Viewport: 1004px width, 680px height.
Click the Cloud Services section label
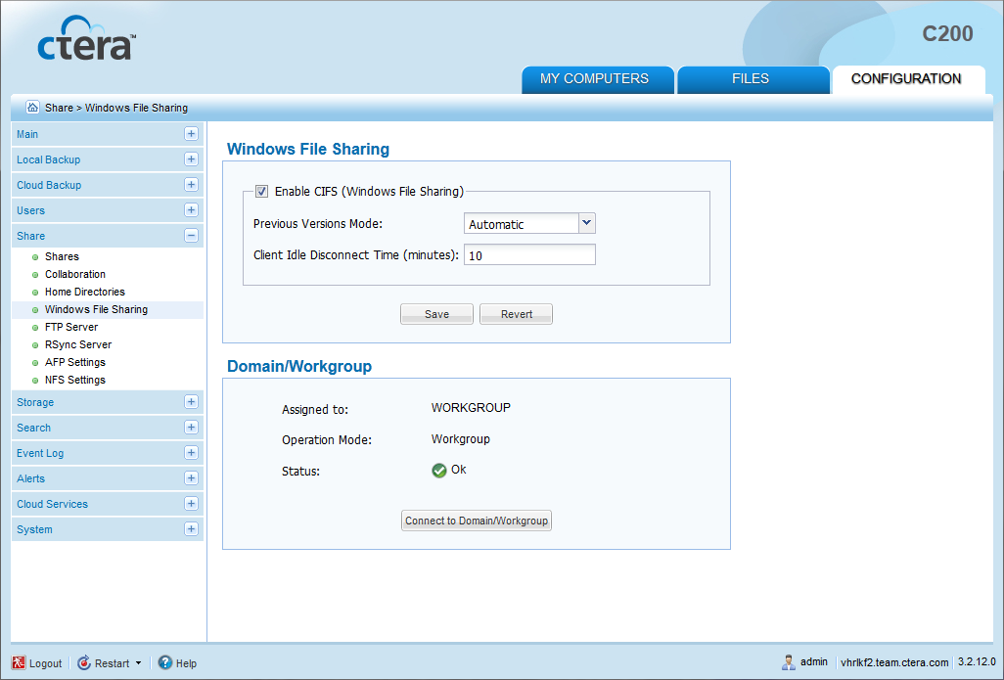click(x=52, y=504)
